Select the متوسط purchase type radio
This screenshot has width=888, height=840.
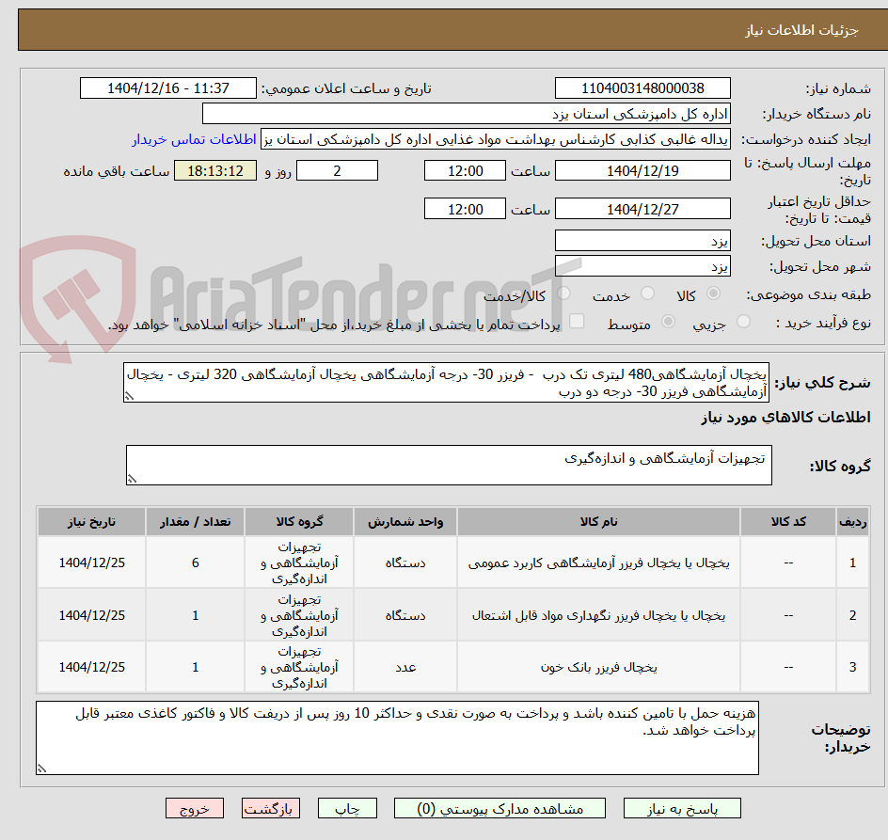(x=668, y=322)
